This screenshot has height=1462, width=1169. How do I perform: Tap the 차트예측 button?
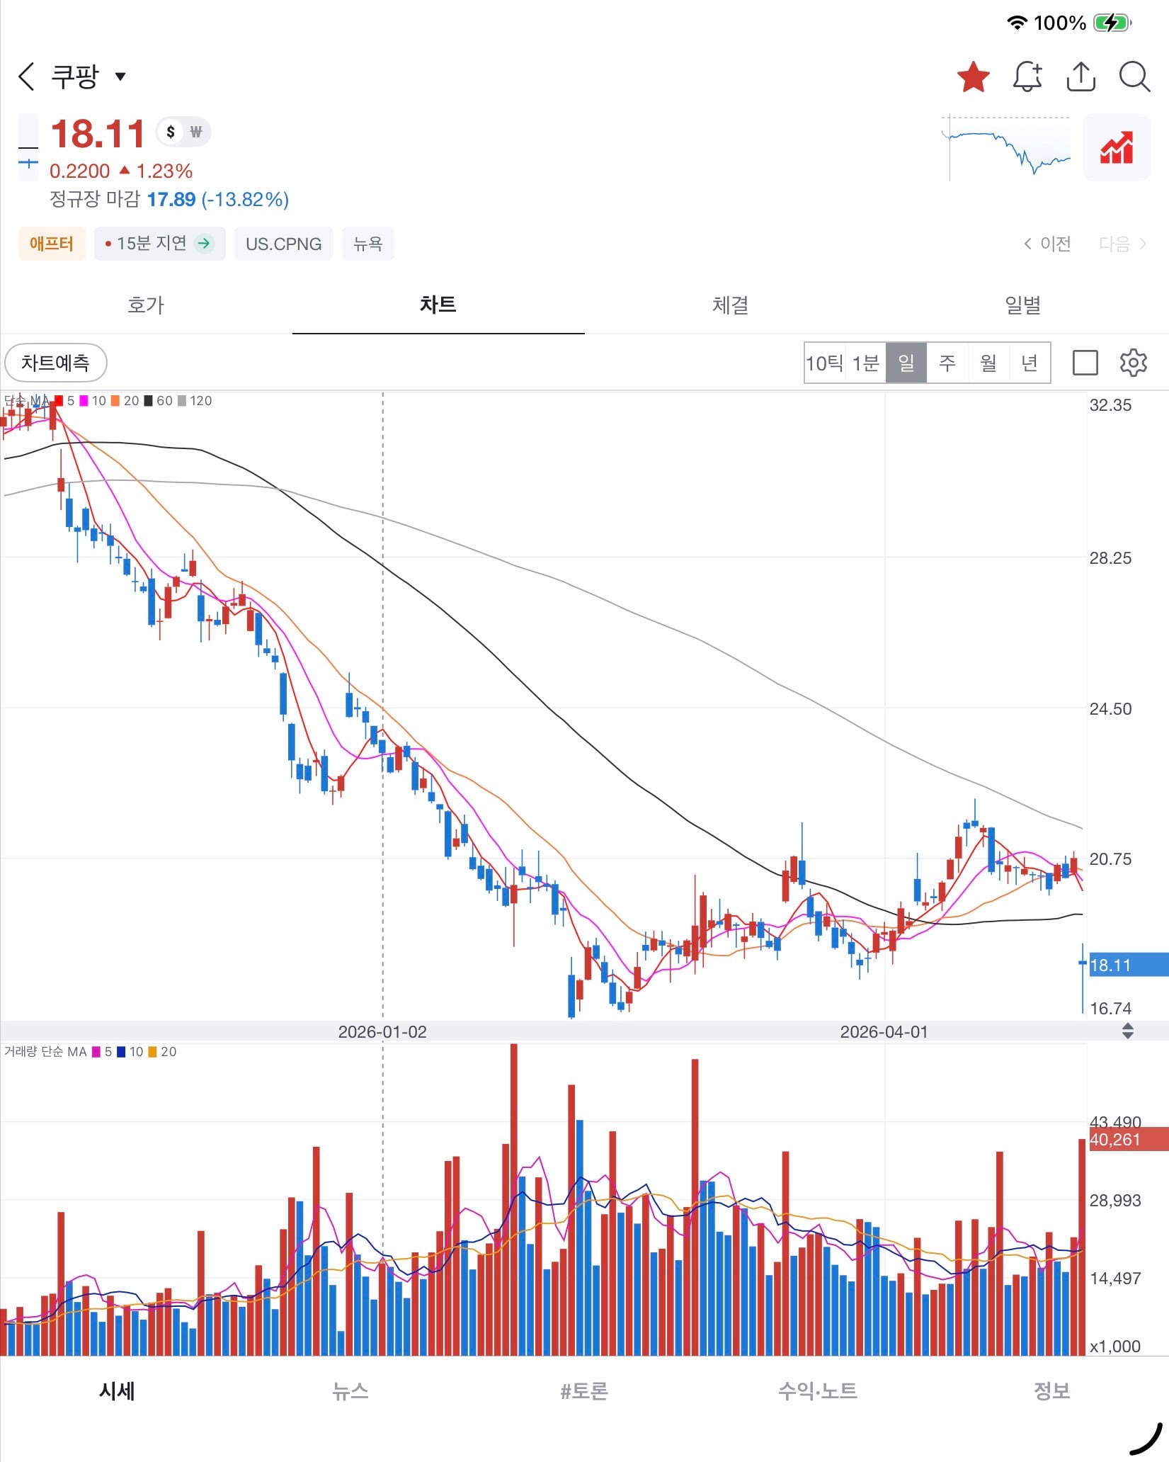point(56,363)
